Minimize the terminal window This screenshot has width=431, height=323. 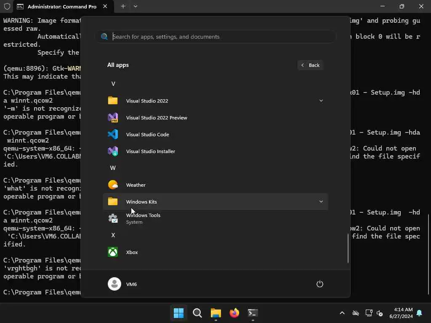tap(383, 6)
